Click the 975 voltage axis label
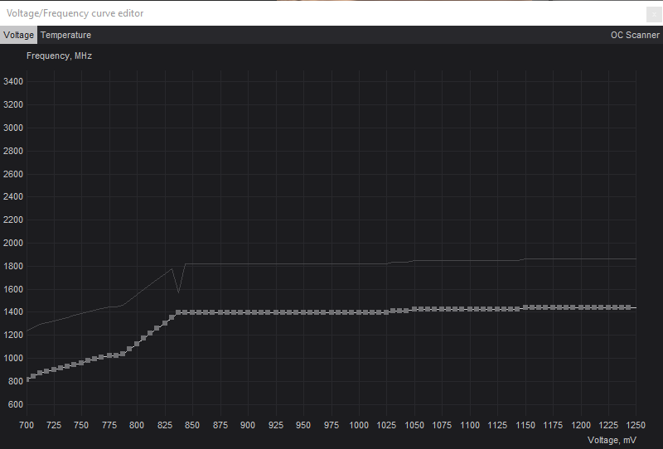Image resolution: width=663 pixels, height=449 pixels. (x=331, y=425)
